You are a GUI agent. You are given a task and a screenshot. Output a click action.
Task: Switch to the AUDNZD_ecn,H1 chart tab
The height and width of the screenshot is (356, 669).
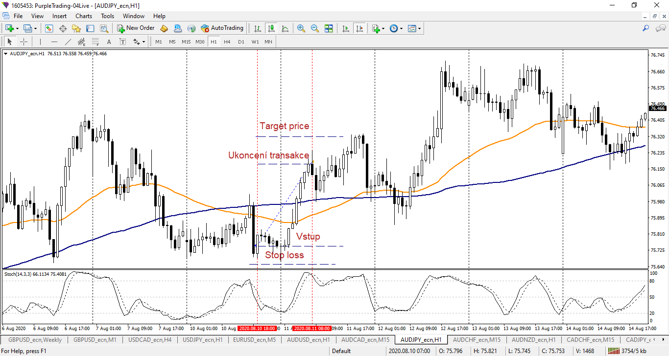point(533,339)
